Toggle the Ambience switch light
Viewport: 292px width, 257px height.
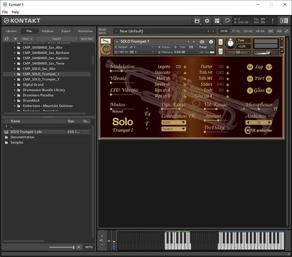point(269,116)
